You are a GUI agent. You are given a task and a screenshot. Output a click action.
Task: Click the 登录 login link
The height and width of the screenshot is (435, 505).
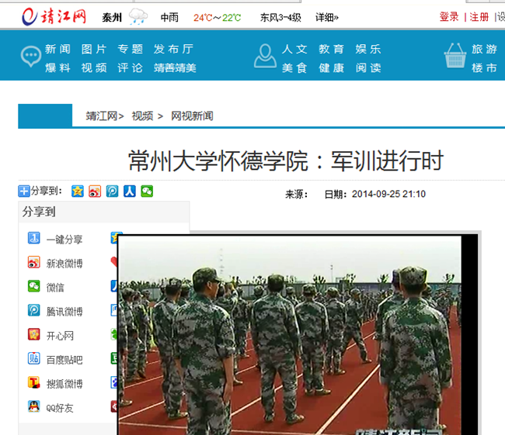pyautogui.click(x=449, y=17)
